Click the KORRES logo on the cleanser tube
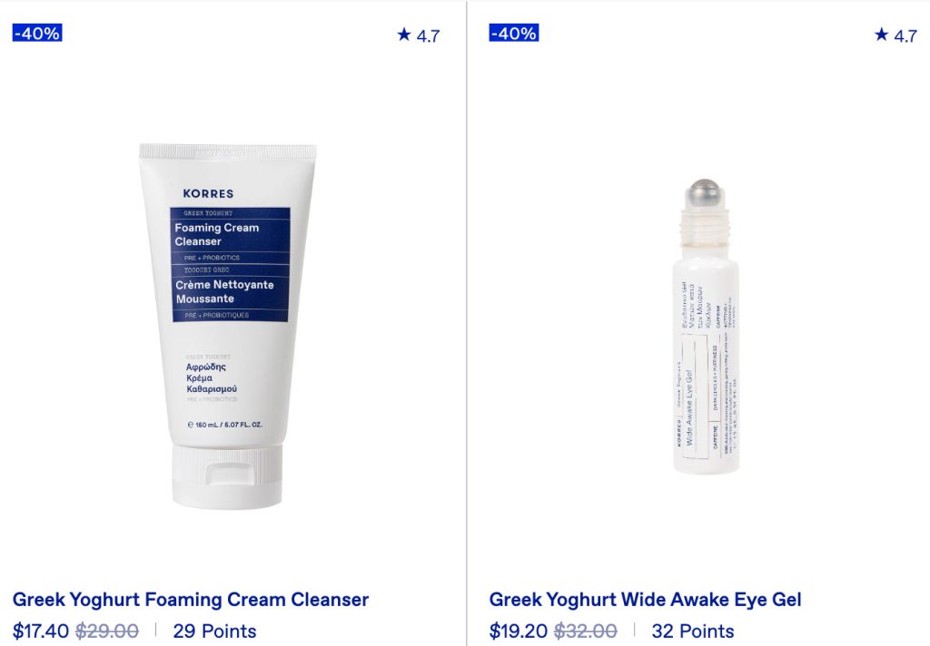This screenshot has height=646, width=930. (x=208, y=193)
